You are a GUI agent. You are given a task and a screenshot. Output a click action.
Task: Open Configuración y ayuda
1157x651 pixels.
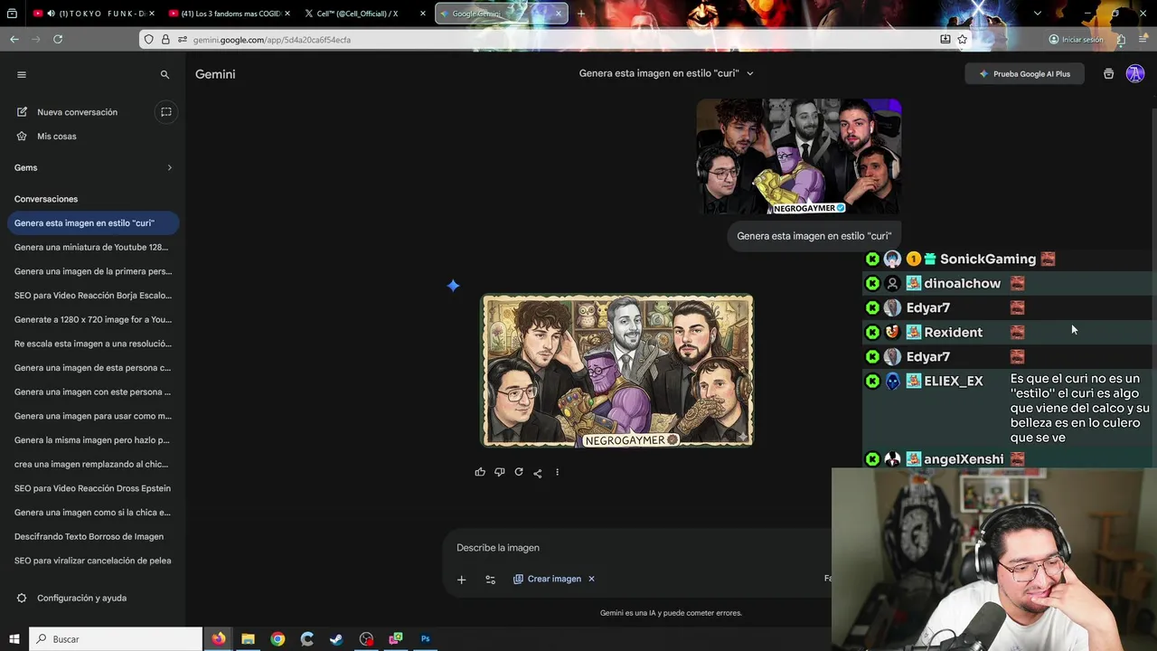point(81,598)
